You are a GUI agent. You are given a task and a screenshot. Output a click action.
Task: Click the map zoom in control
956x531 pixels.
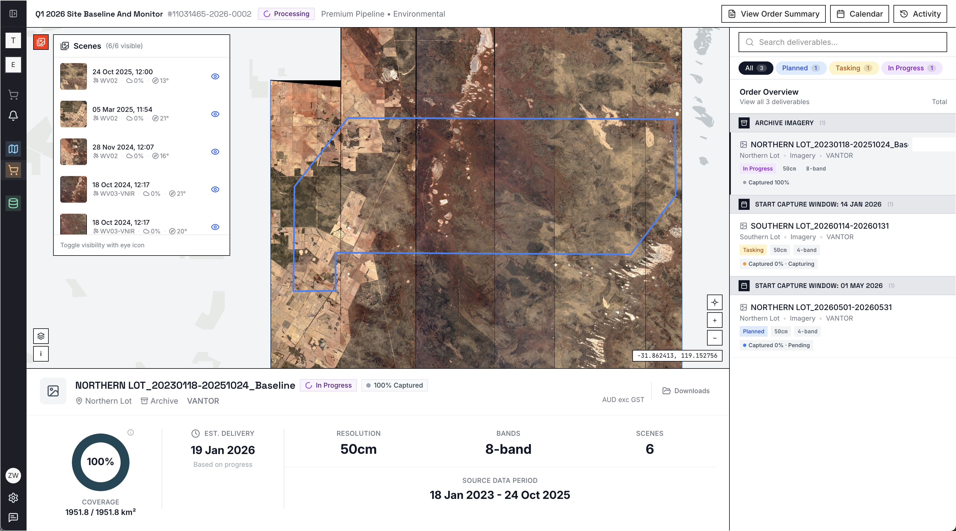click(715, 320)
